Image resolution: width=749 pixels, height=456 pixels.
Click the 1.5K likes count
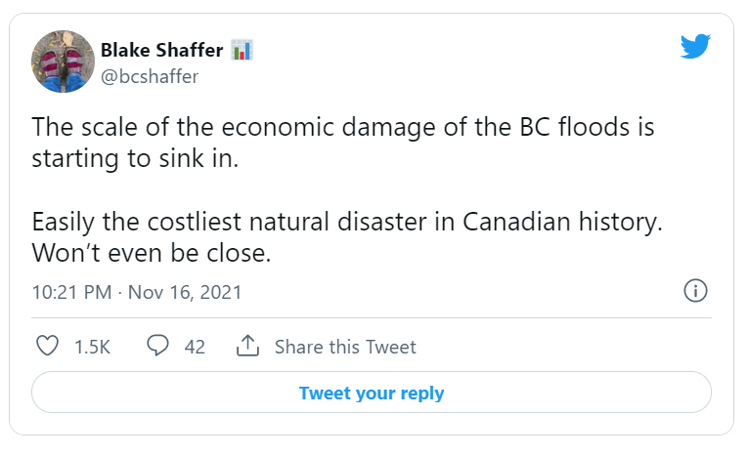[92, 347]
